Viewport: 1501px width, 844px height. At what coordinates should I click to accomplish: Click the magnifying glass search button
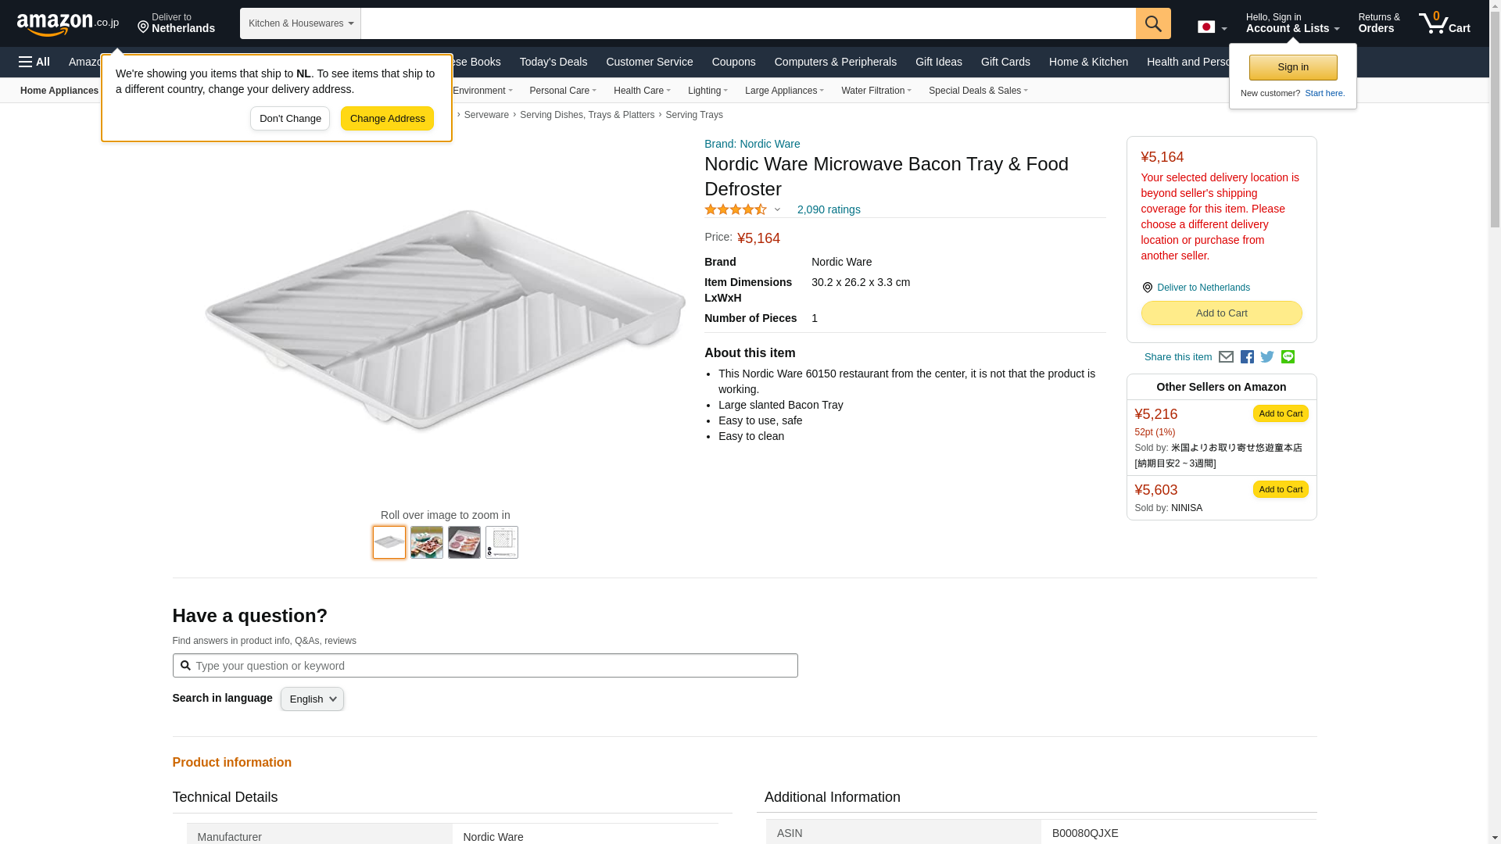[x=1153, y=23]
